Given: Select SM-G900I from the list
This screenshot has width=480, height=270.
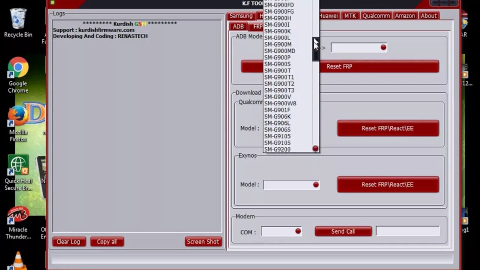Looking at the screenshot, I should pos(288,25).
